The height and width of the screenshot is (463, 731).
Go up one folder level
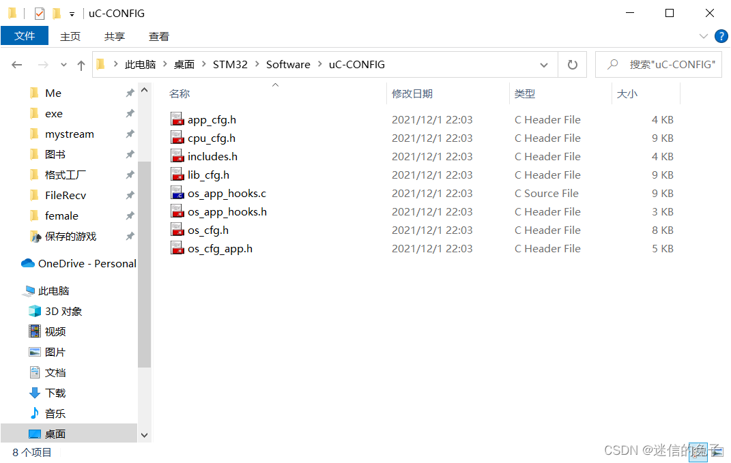pos(81,65)
